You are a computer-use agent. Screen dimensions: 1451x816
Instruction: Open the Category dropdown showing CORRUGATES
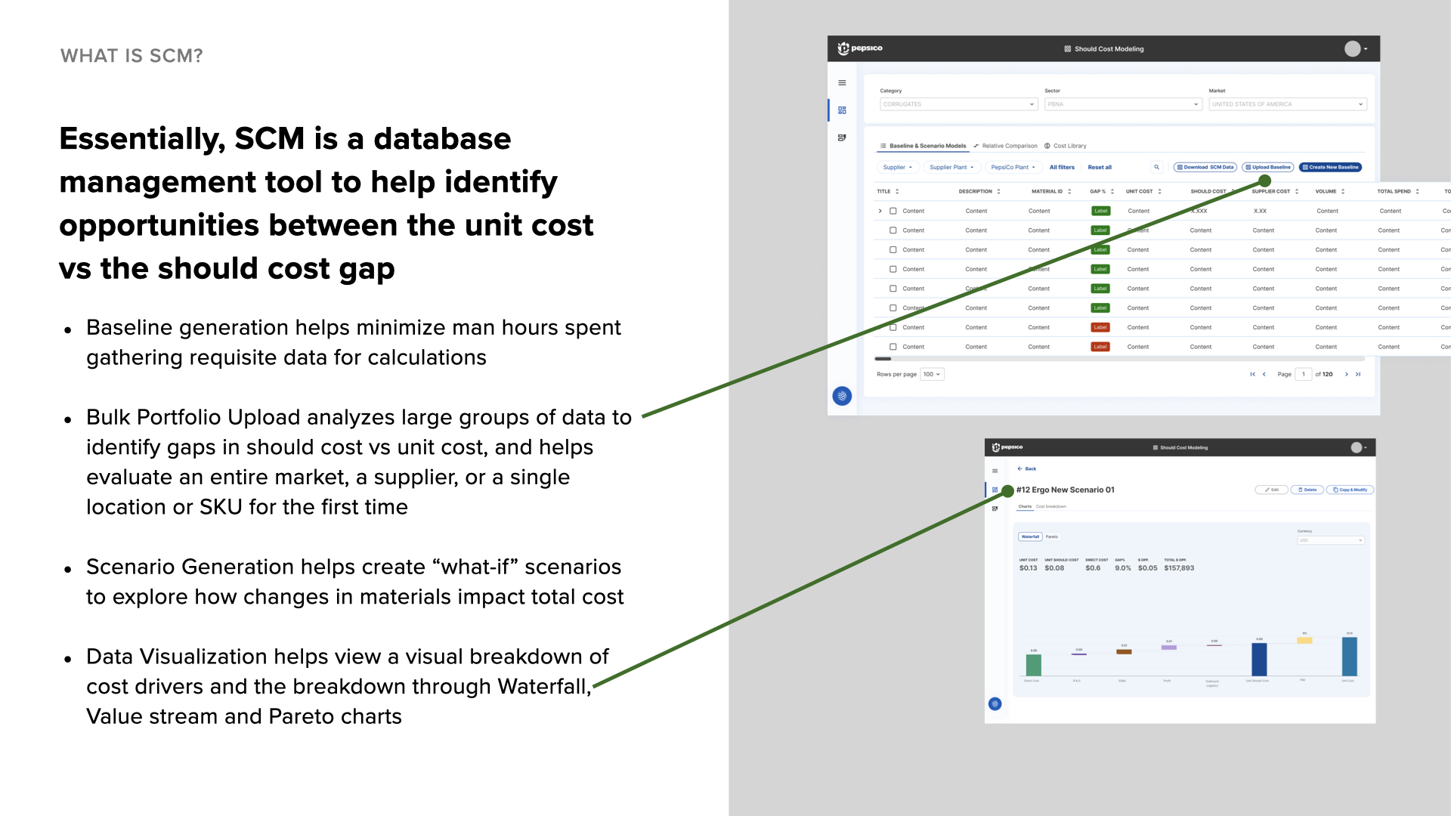(x=958, y=104)
